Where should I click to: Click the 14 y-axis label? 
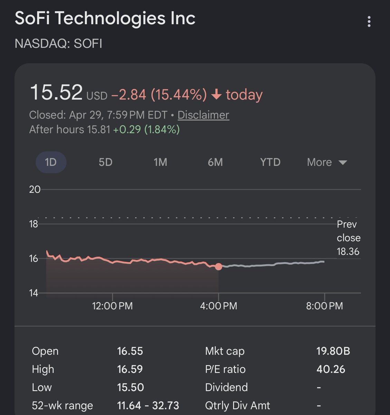click(x=34, y=293)
